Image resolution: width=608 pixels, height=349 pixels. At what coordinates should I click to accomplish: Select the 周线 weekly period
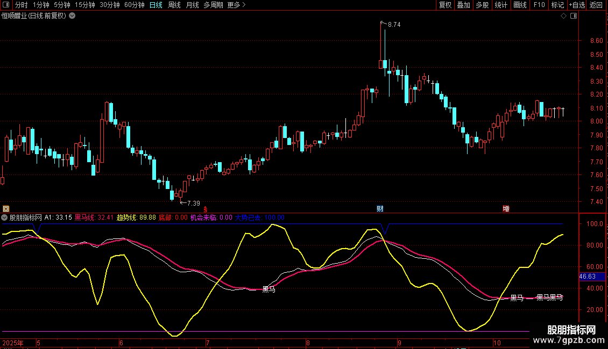click(174, 5)
